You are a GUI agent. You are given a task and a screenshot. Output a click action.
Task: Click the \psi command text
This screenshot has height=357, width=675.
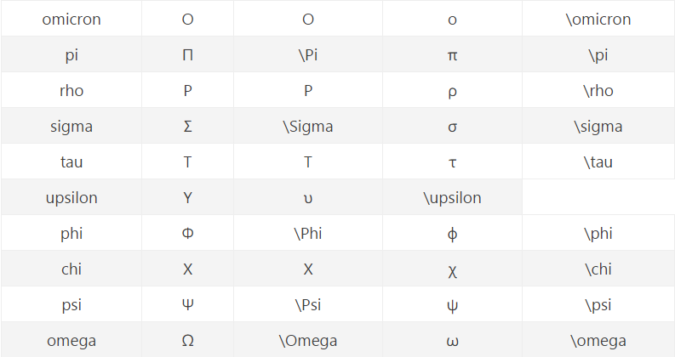point(598,305)
